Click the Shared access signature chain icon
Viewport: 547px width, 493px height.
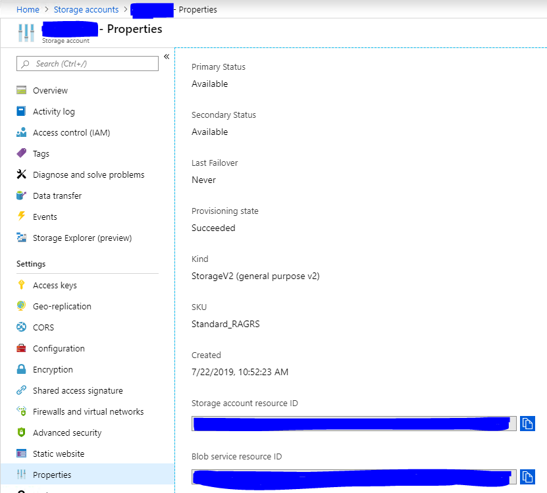tap(21, 390)
